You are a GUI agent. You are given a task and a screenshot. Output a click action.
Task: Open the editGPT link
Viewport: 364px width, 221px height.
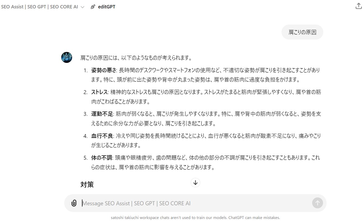pyautogui.click(x=106, y=7)
